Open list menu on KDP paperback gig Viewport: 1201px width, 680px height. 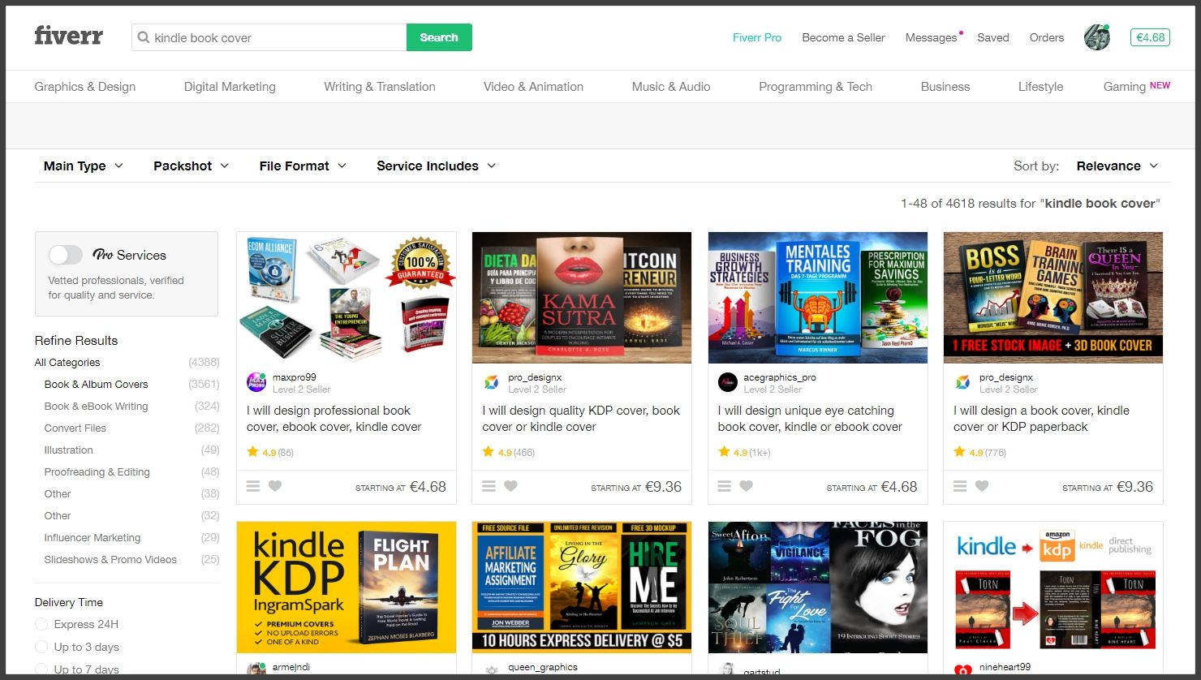tap(960, 486)
